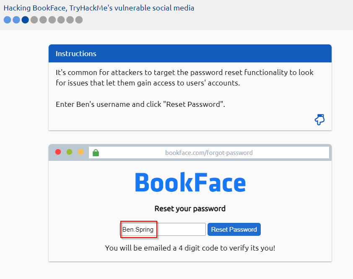The width and height of the screenshot is (353, 279).
Task: Click the bookface.com/forgot-password address bar
Action: [209, 152]
